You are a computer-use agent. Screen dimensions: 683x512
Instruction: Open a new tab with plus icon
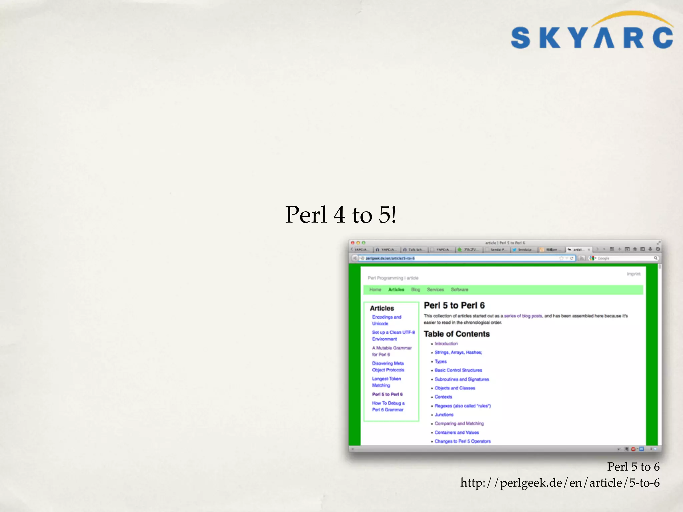[619, 249]
